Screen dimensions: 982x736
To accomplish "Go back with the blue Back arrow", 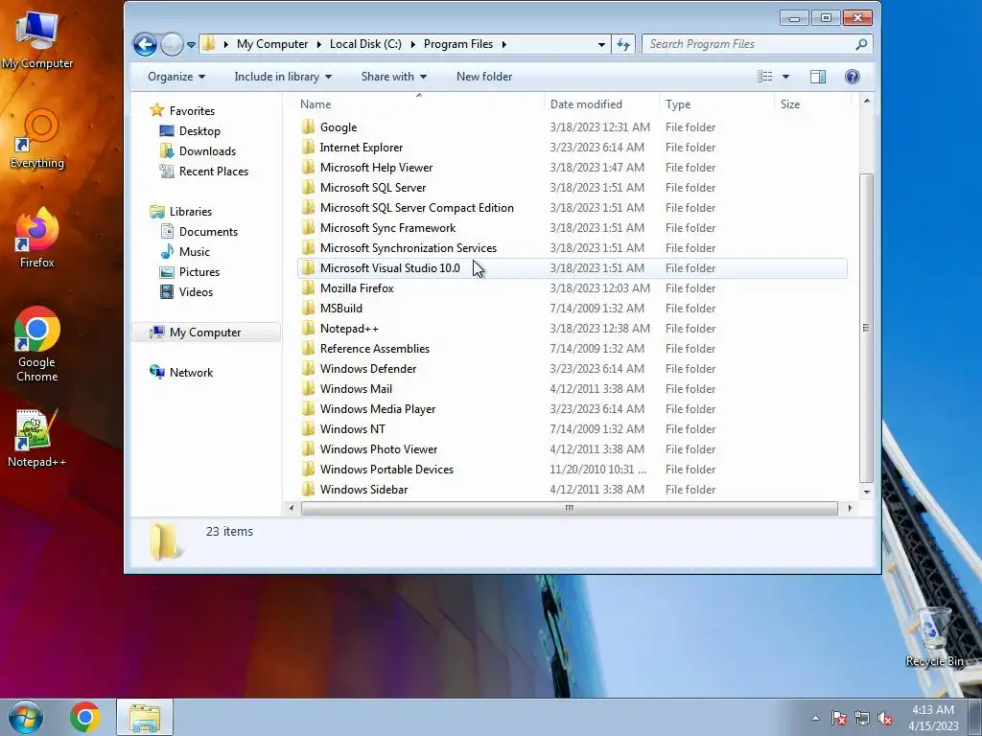I will [145, 44].
